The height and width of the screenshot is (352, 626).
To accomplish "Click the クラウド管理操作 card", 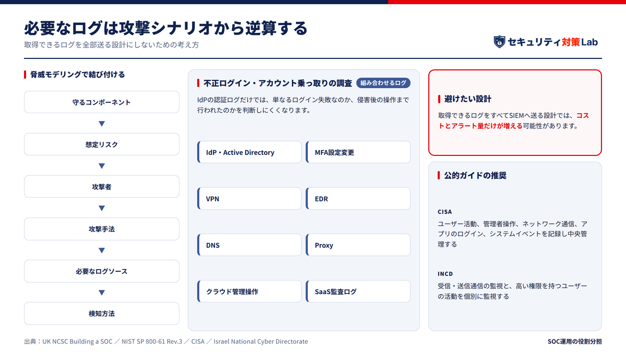I will click(x=249, y=292).
